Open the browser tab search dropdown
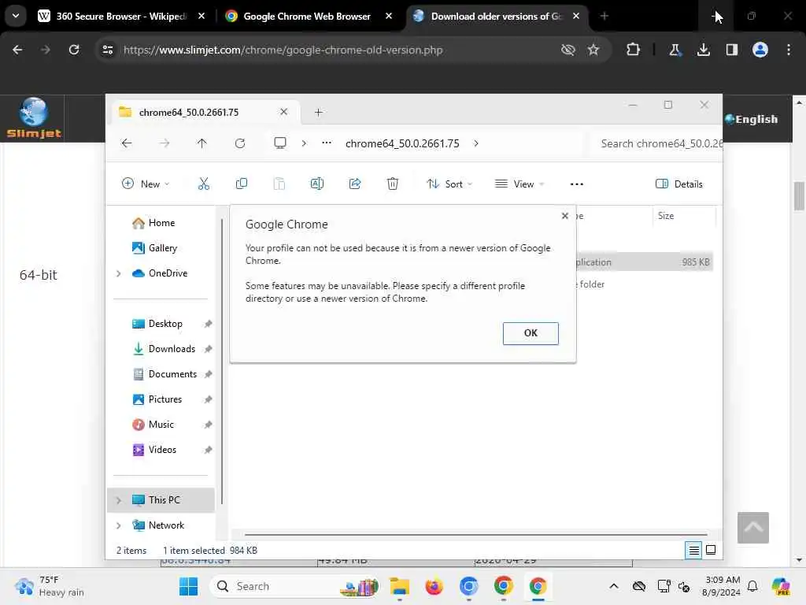Viewport: 806px width, 605px height. 16,16
